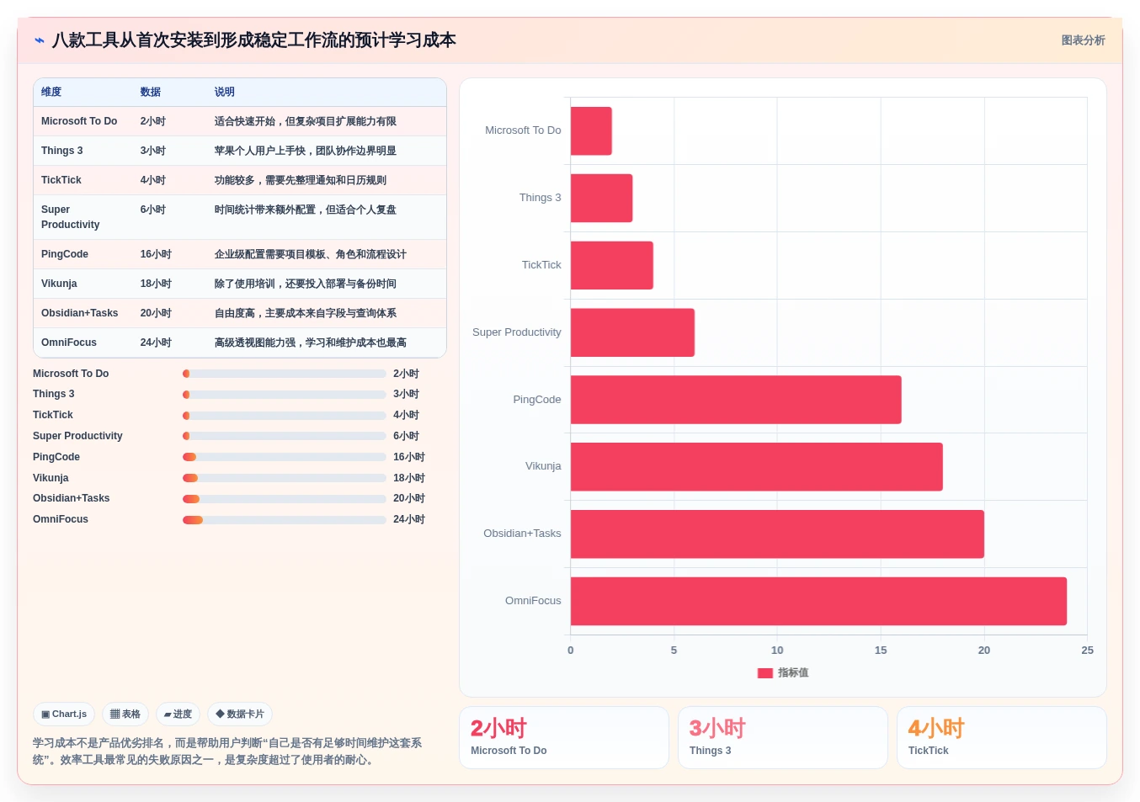The image size is (1140, 802).
Task: Click the Chart.js tag chip
Action: pyautogui.click(x=64, y=714)
